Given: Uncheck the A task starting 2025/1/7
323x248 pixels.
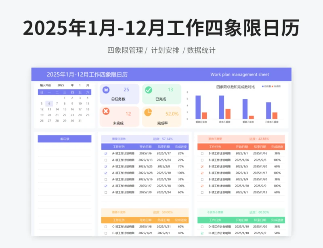Looking at the screenshot, I should coord(106,186).
